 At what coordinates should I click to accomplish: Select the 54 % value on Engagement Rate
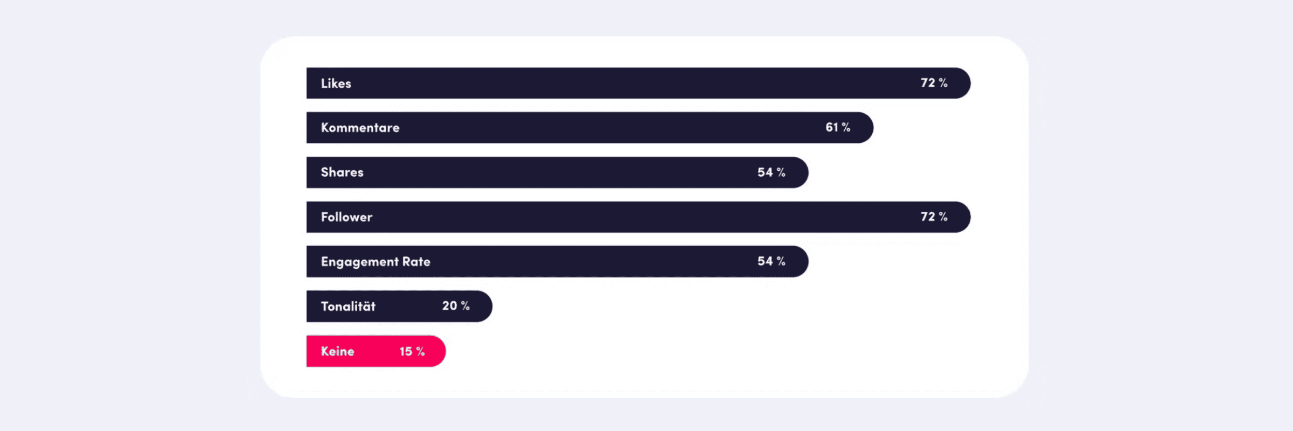771,261
